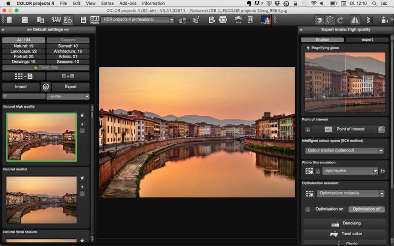Open digital negative film emulation dropdown
This screenshot has width=394, height=246.
coord(350,171)
